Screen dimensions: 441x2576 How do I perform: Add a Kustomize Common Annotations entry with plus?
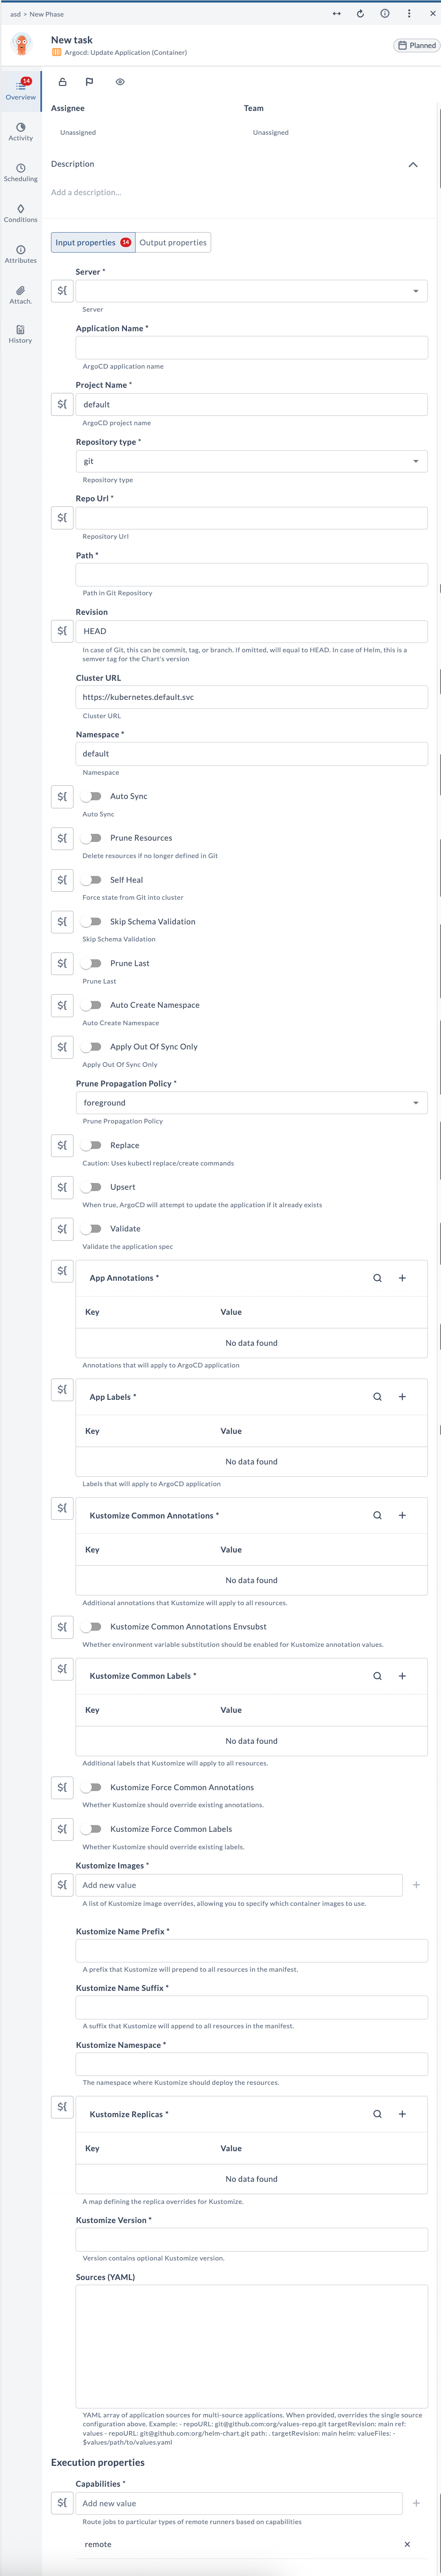pos(402,1515)
